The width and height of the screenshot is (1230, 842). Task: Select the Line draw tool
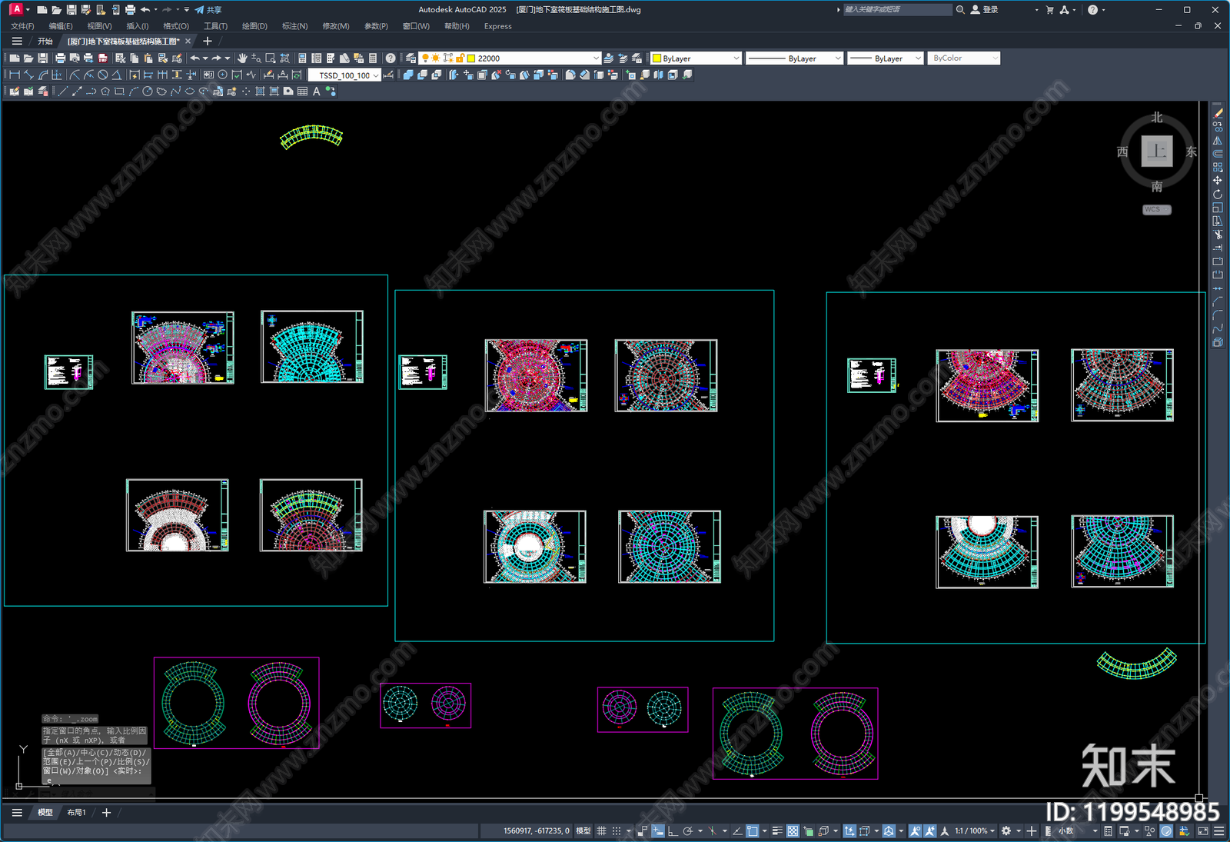63,92
